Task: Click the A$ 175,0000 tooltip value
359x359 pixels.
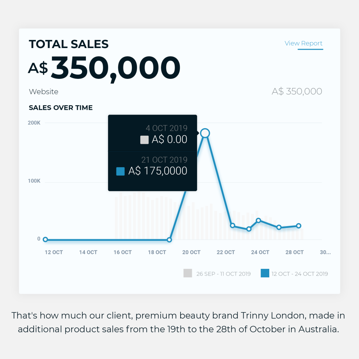Action: [x=158, y=171]
